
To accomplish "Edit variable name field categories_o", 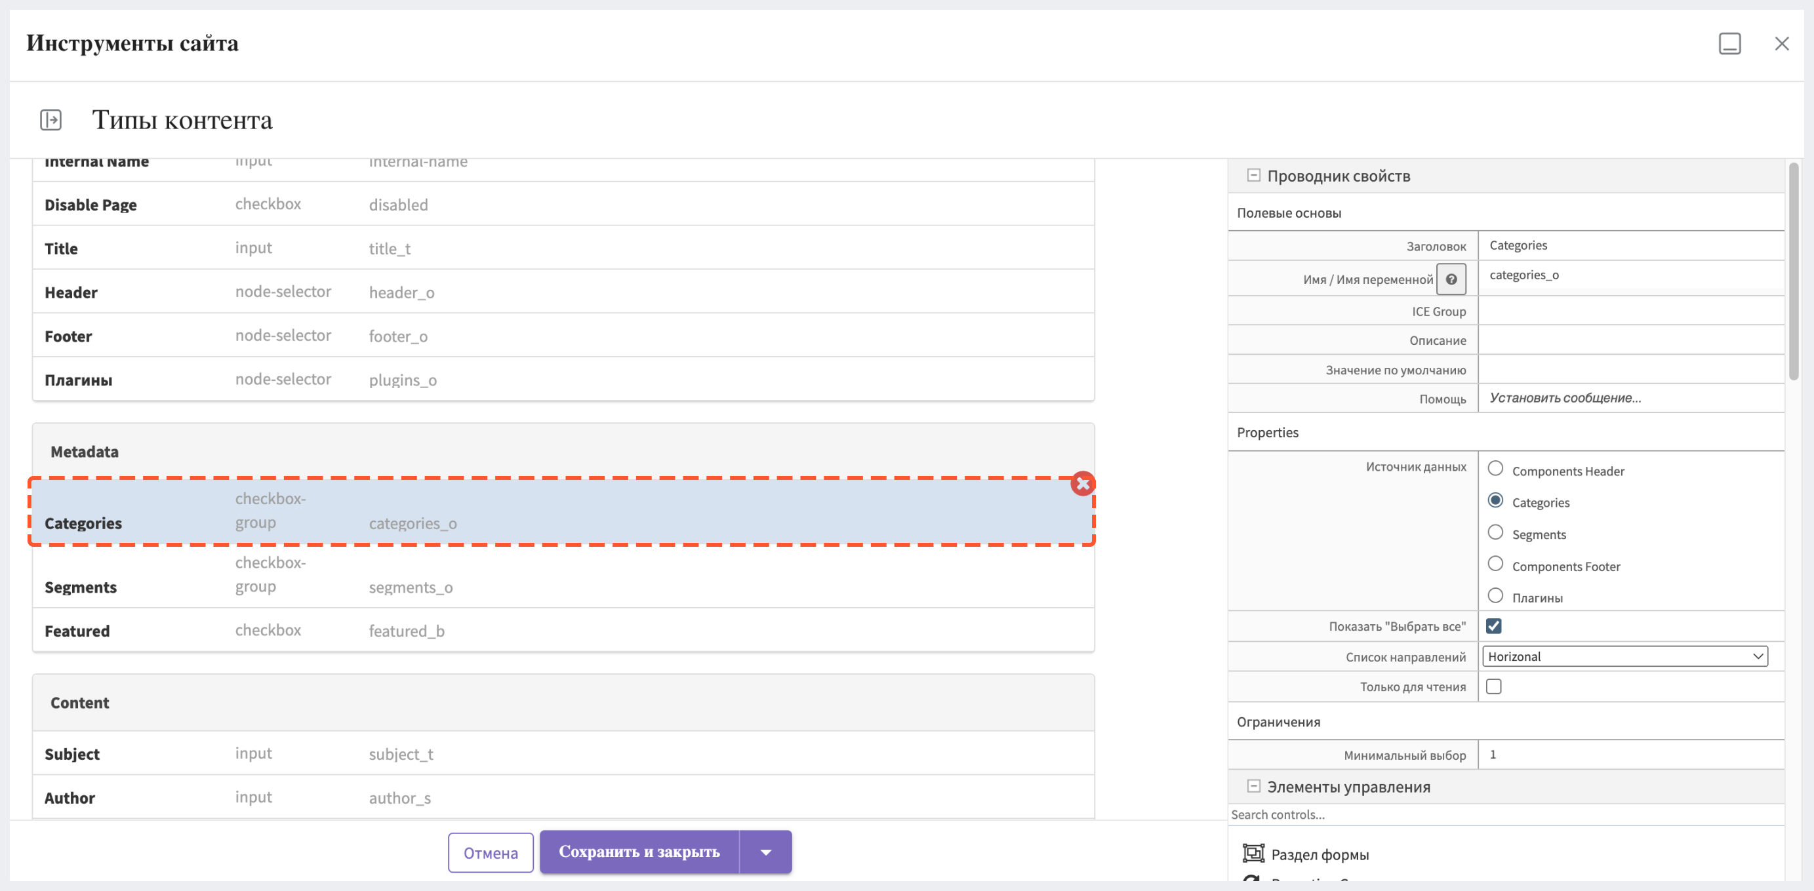I will (x=1630, y=275).
